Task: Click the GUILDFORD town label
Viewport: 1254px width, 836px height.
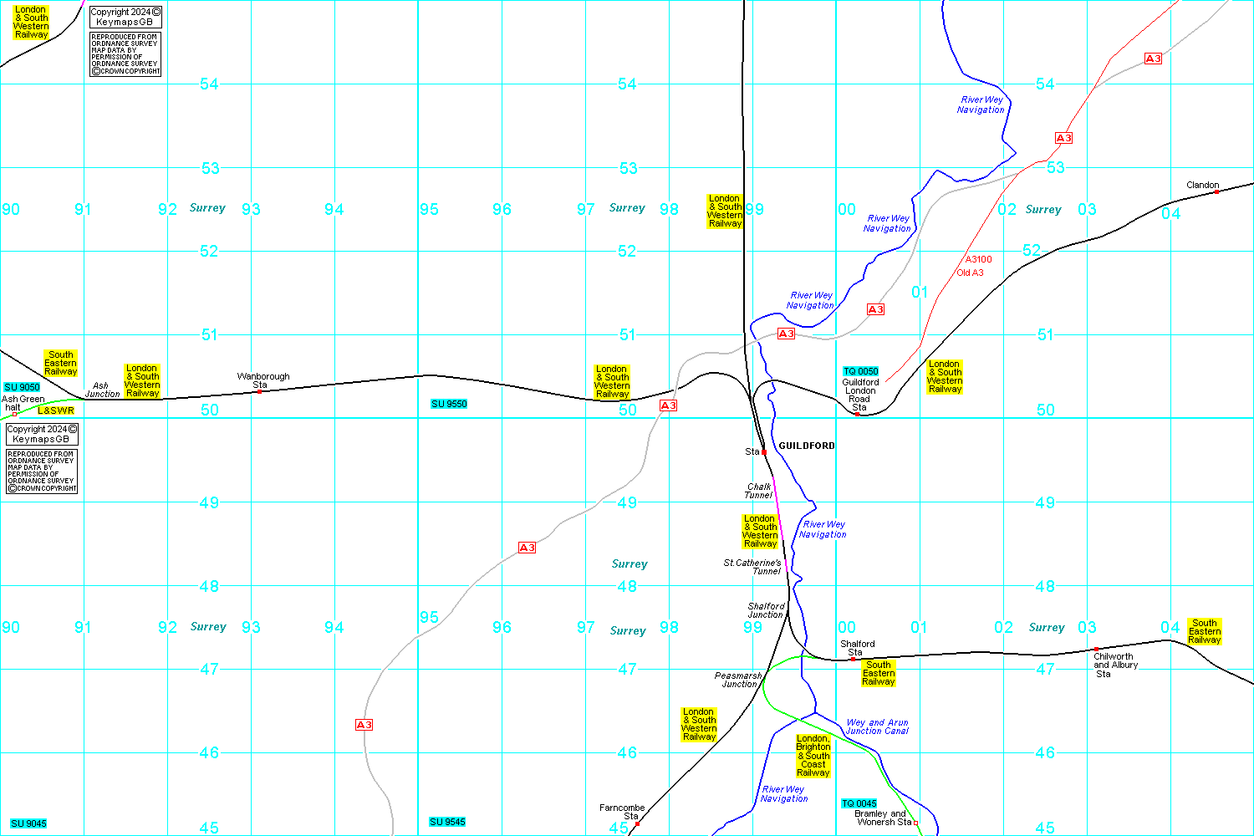Action: point(807,446)
